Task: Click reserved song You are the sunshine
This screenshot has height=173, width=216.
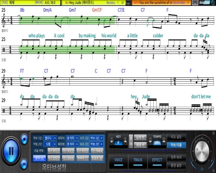Action: [162, 3]
